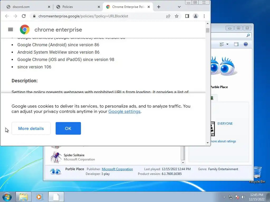The width and height of the screenshot is (270, 202).
Task: Click the Microsoft Corporation publisher link
Action: [117, 169]
